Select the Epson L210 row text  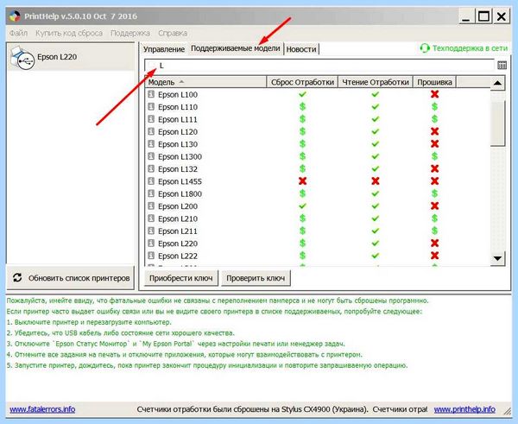[x=178, y=218]
